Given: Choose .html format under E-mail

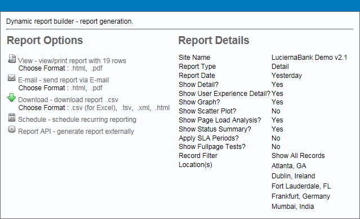Looking at the screenshot, I should pos(79,88).
